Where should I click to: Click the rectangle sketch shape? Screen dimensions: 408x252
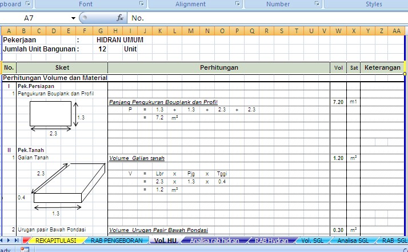[x=50, y=114]
